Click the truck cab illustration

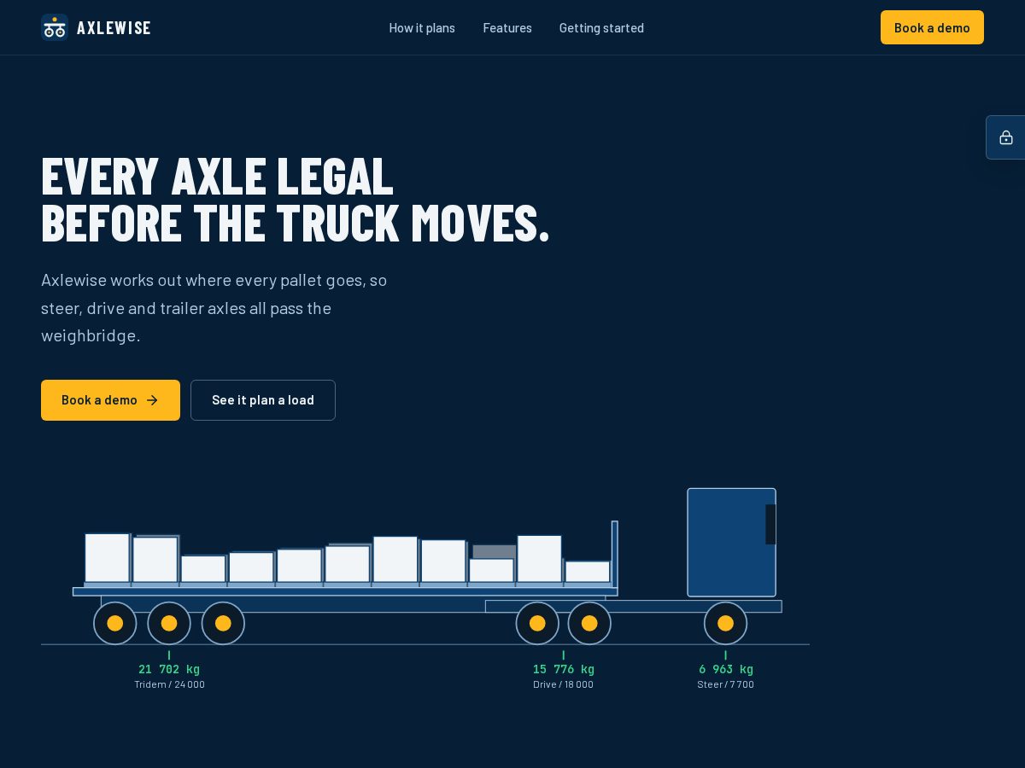pyautogui.click(x=731, y=543)
